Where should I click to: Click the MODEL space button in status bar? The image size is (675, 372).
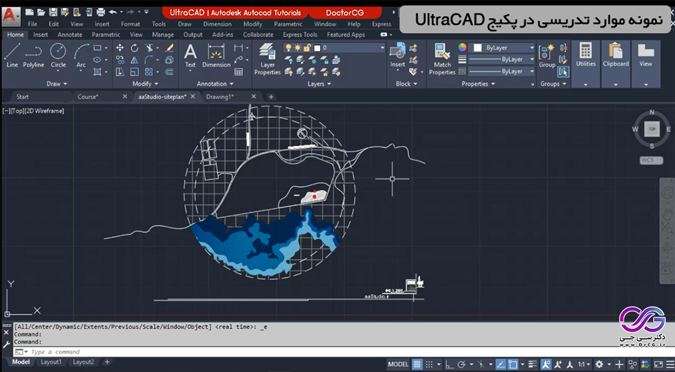tap(398, 365)
